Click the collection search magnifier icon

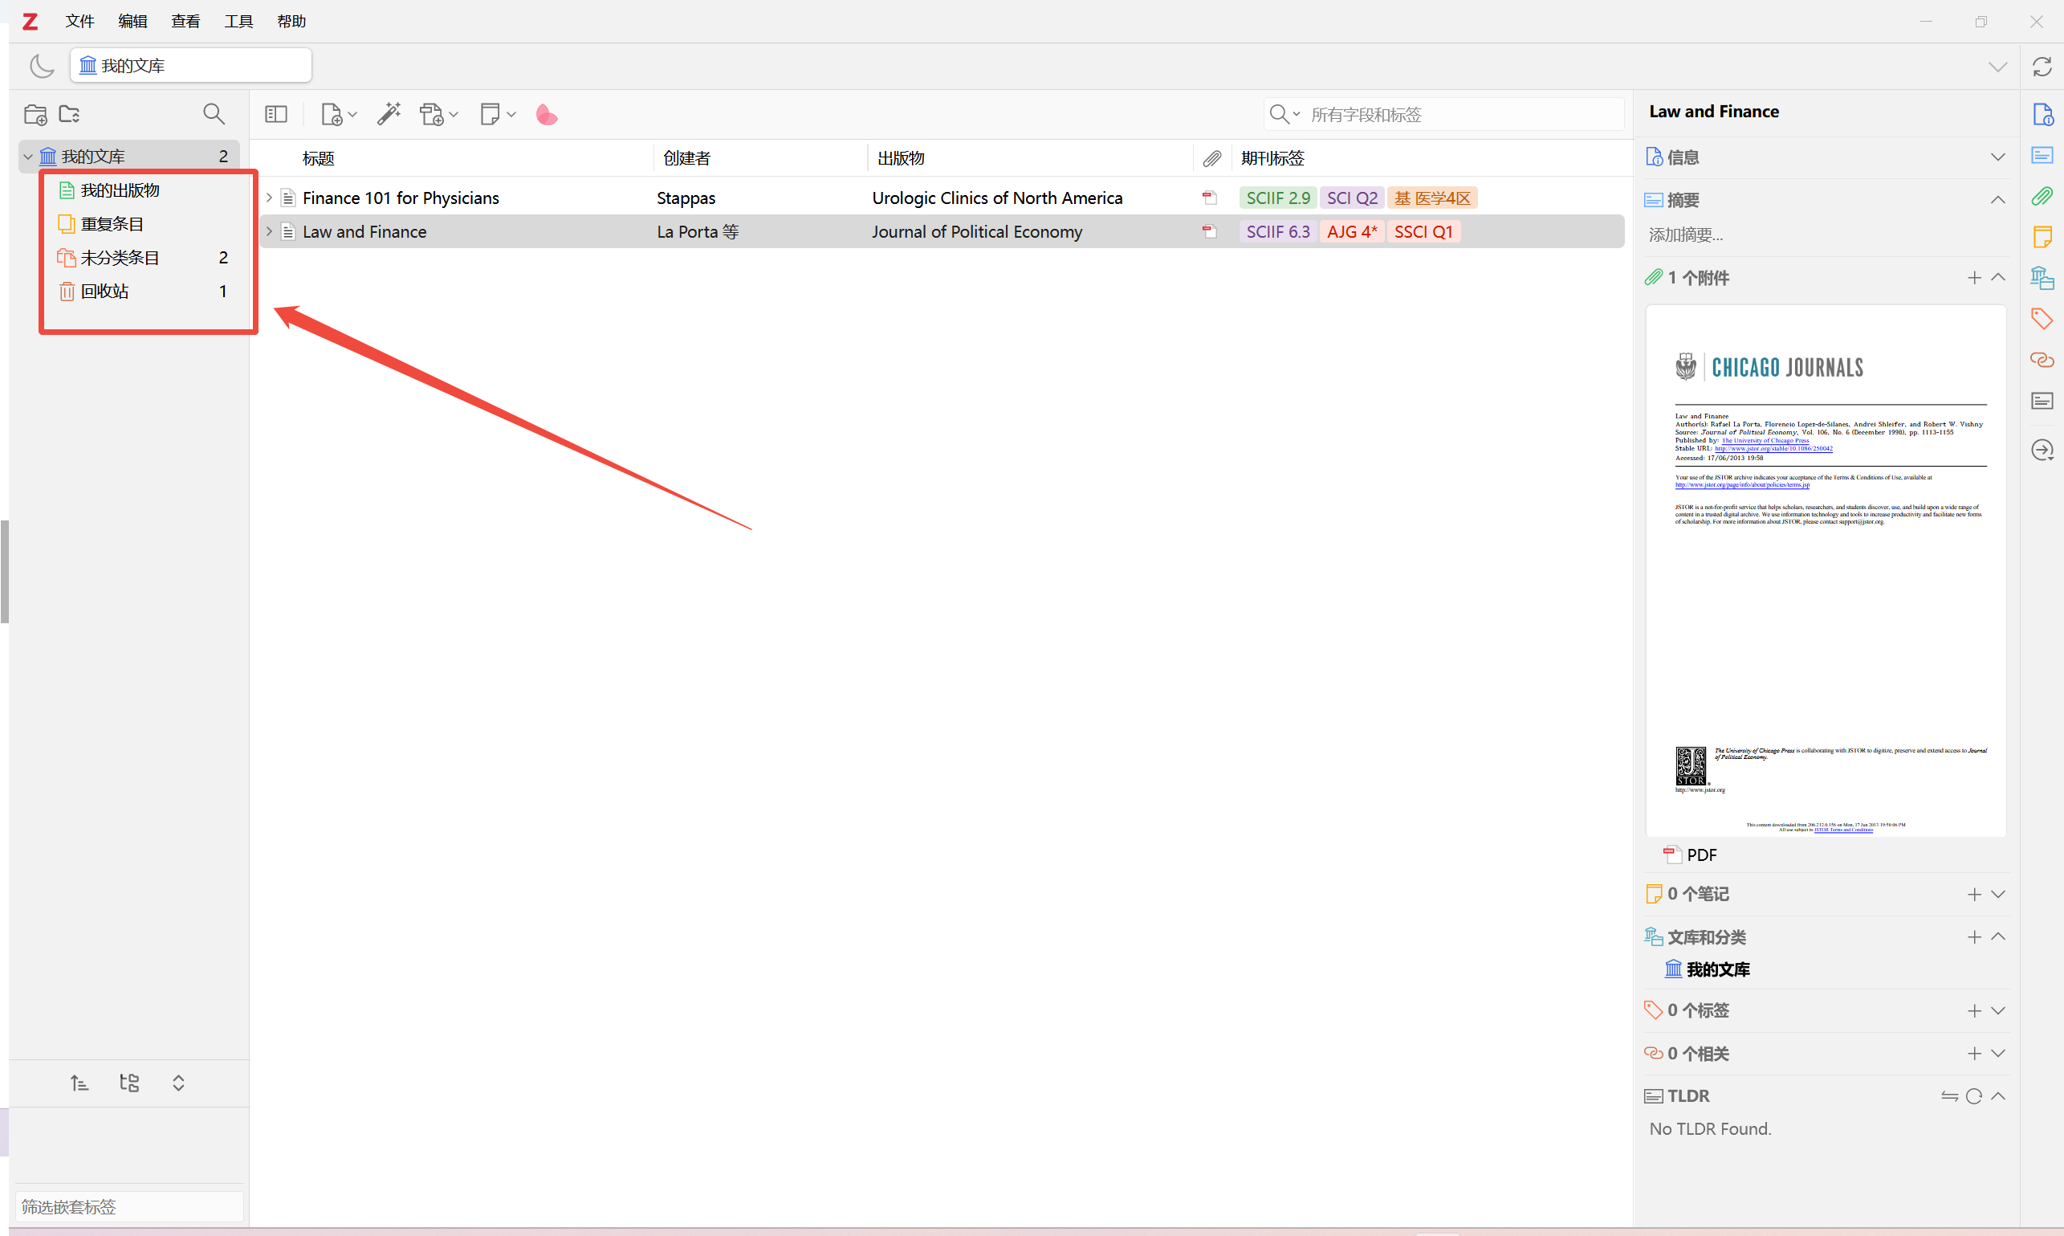click(x=214, y=114)
